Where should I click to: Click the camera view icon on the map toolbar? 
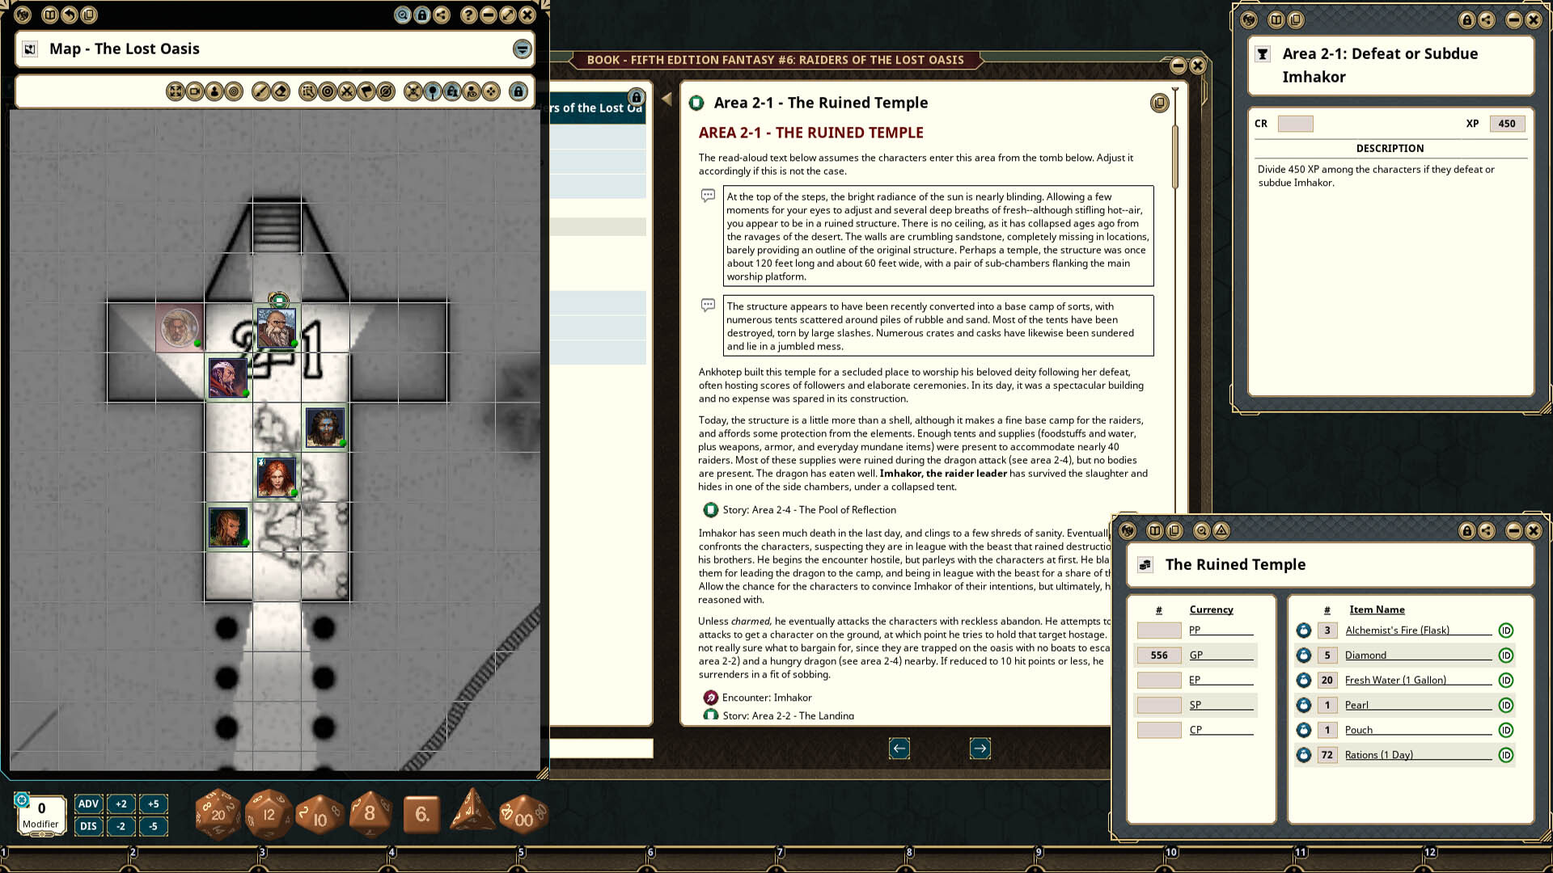(x=193, y=91)
